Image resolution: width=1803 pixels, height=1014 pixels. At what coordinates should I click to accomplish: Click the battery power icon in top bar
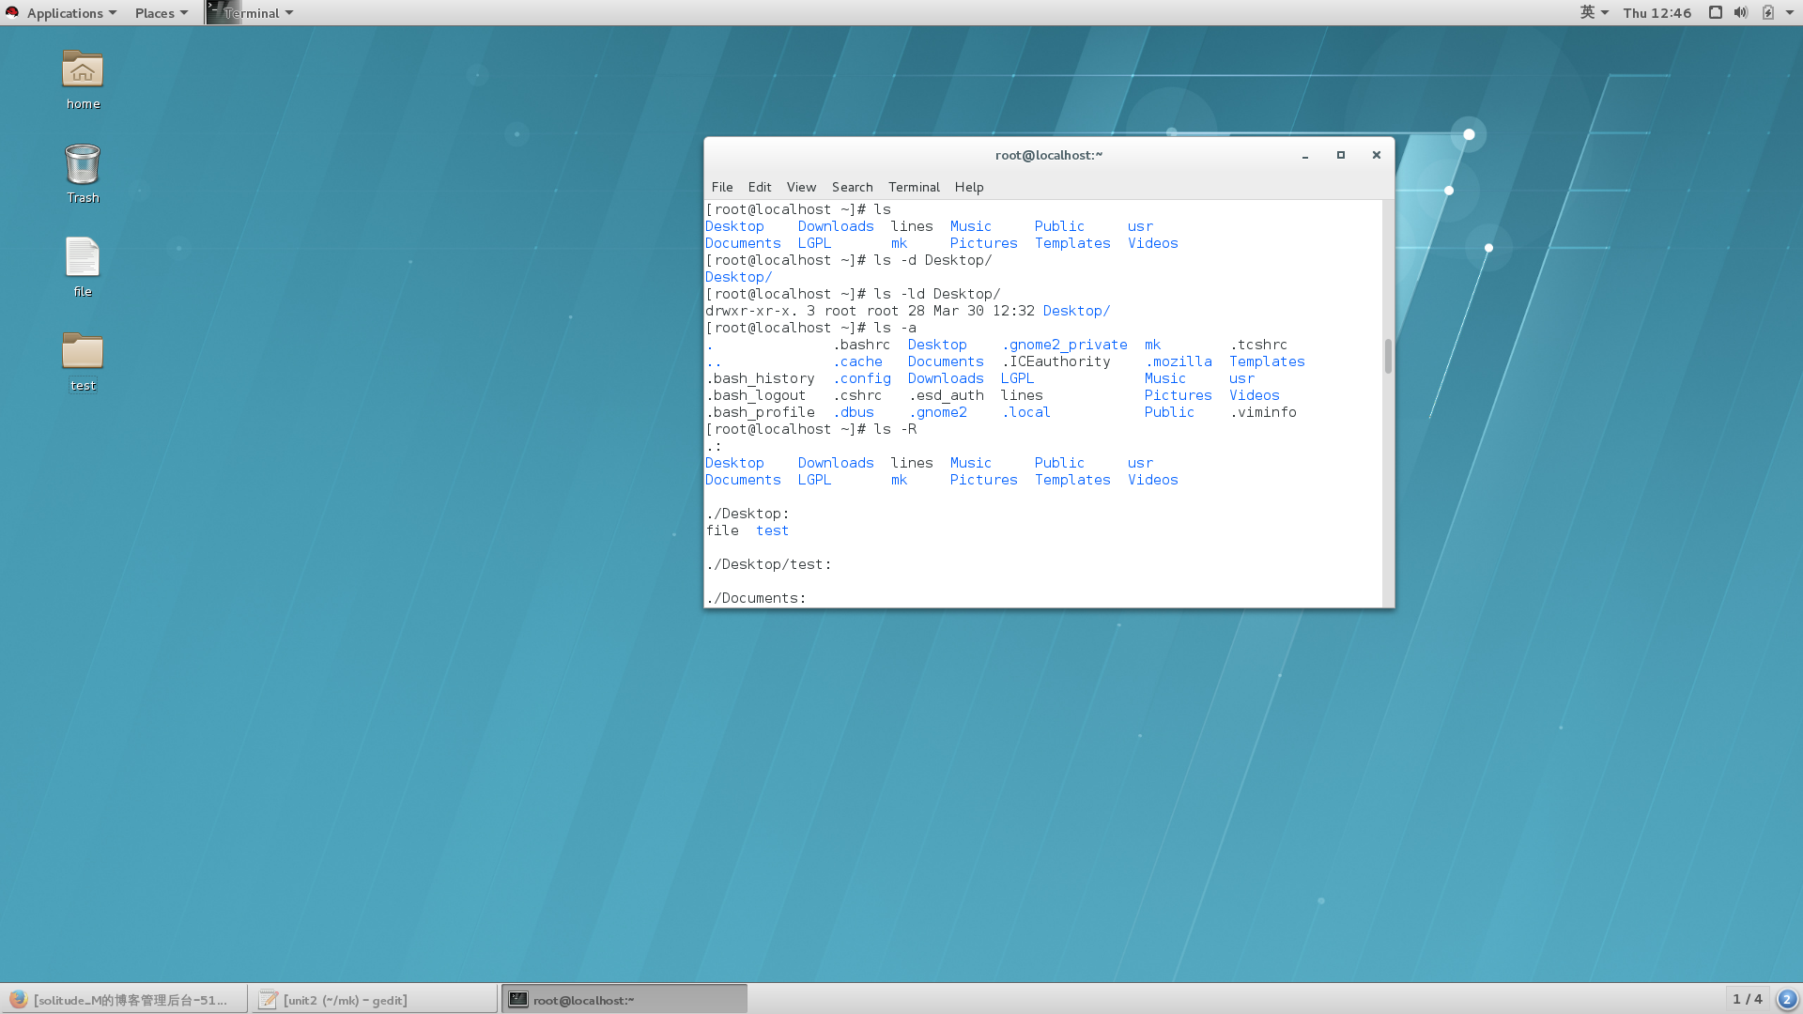pos(1768,12)
